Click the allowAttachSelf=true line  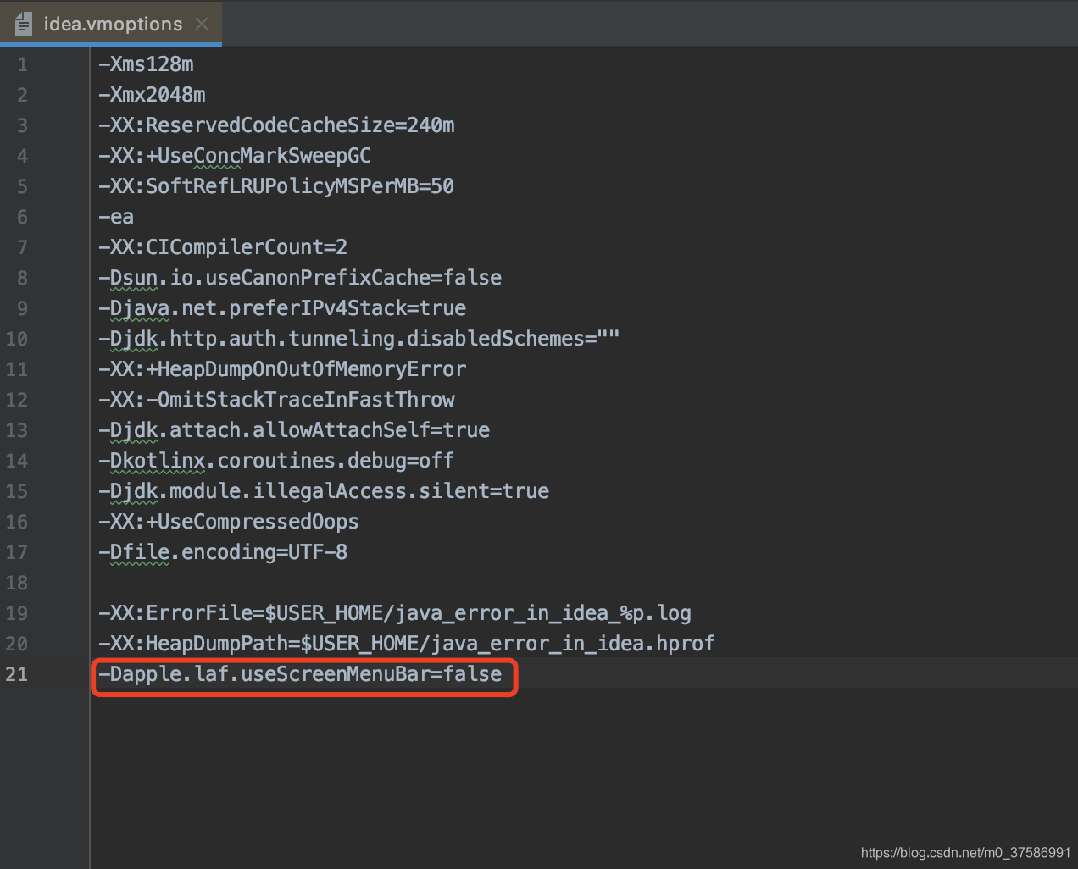click(294, 430)
